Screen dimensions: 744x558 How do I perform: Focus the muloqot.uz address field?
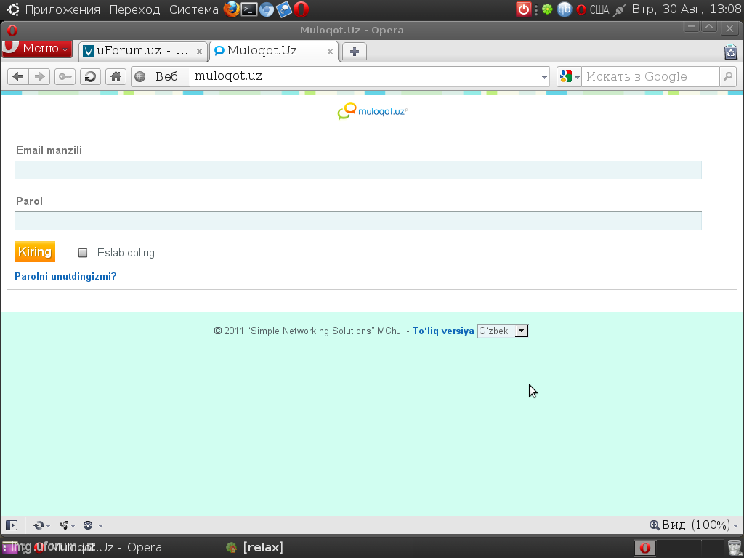[x=365, y=76]
